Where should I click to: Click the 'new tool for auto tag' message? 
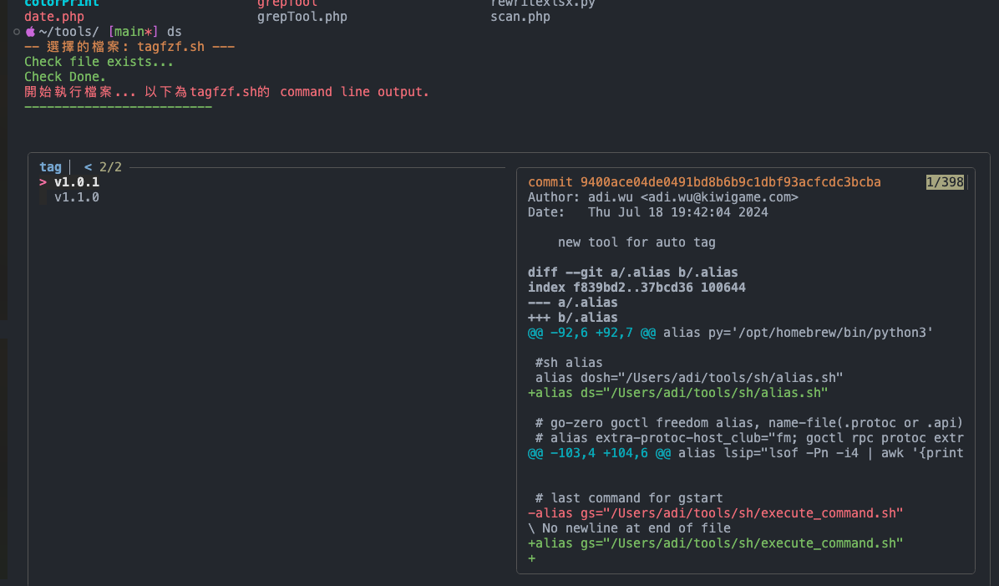(636, 242)
